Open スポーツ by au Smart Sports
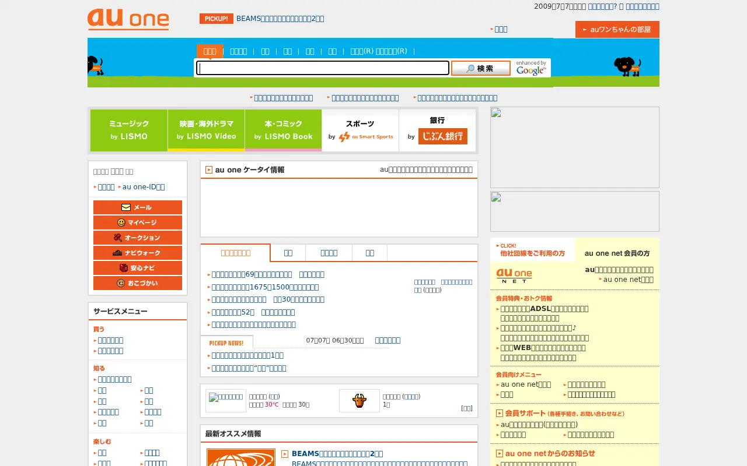This screenshot has height=466, width=747. click(x=360, y=130)
